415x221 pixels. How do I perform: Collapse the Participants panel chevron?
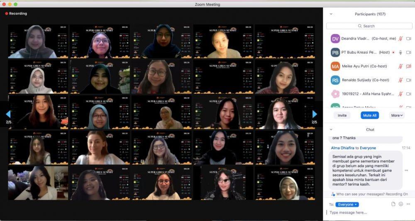coord(331,14)
